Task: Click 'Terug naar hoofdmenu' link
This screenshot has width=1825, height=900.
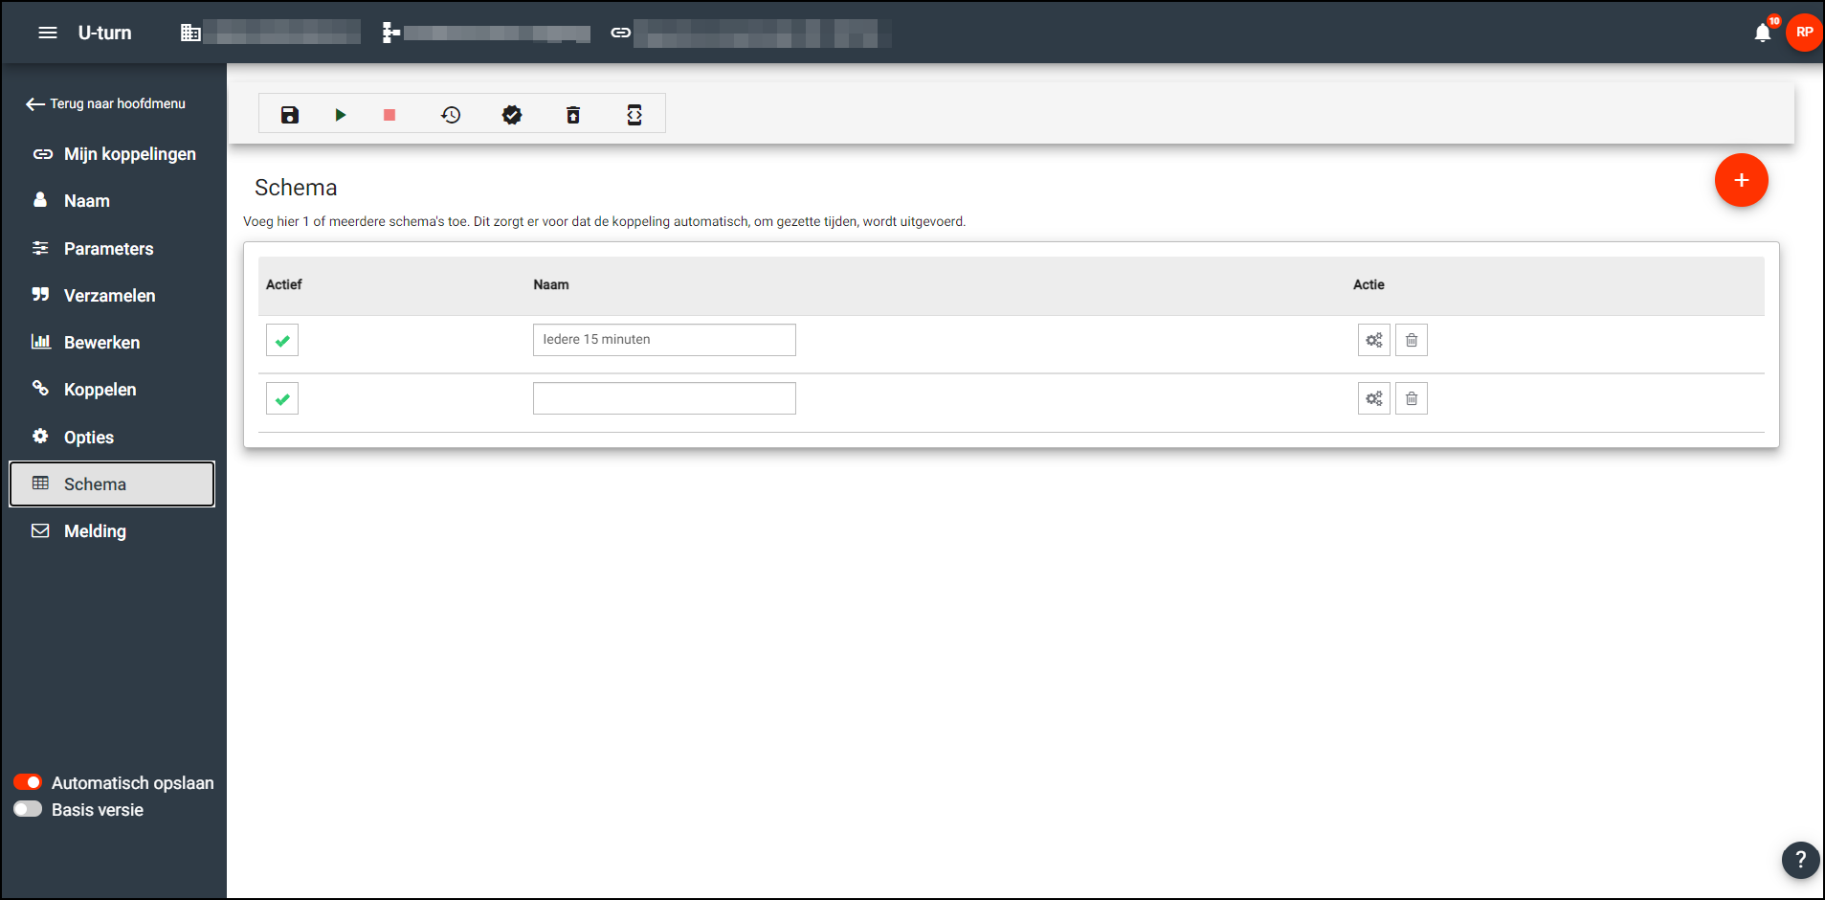Action: point(106,103)
